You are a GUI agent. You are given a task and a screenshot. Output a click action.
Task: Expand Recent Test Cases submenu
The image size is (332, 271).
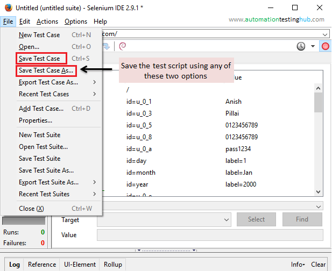point(94,94)
